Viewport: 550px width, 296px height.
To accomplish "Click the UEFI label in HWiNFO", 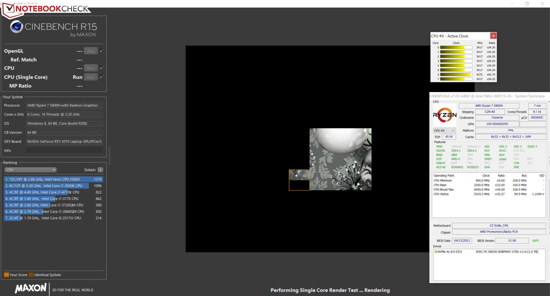I will 535,241.
